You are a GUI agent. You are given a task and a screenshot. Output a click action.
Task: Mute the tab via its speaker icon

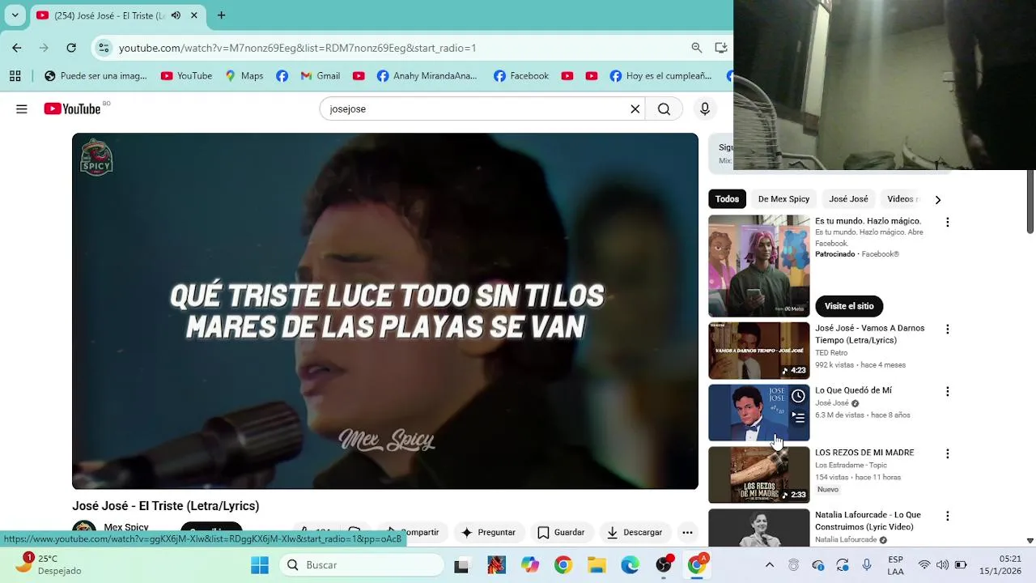pyautogui.click(x=176, y=15)
